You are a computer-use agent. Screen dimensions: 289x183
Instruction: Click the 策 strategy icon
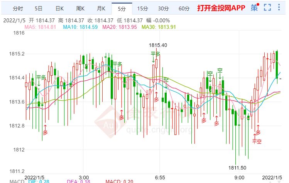(x=255, y=8)
